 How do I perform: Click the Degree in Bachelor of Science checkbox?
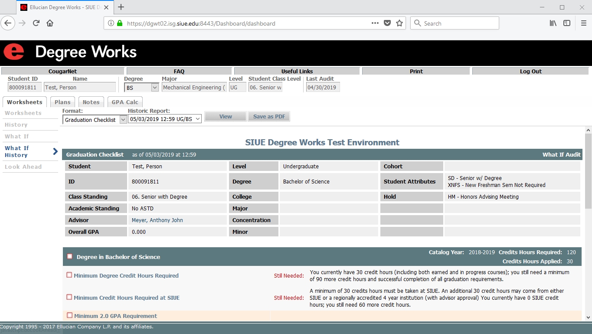(x=70, y=256)
